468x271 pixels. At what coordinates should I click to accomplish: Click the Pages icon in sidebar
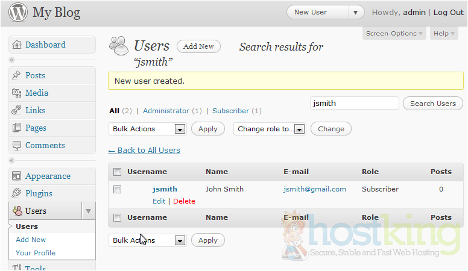coord(17,128)
